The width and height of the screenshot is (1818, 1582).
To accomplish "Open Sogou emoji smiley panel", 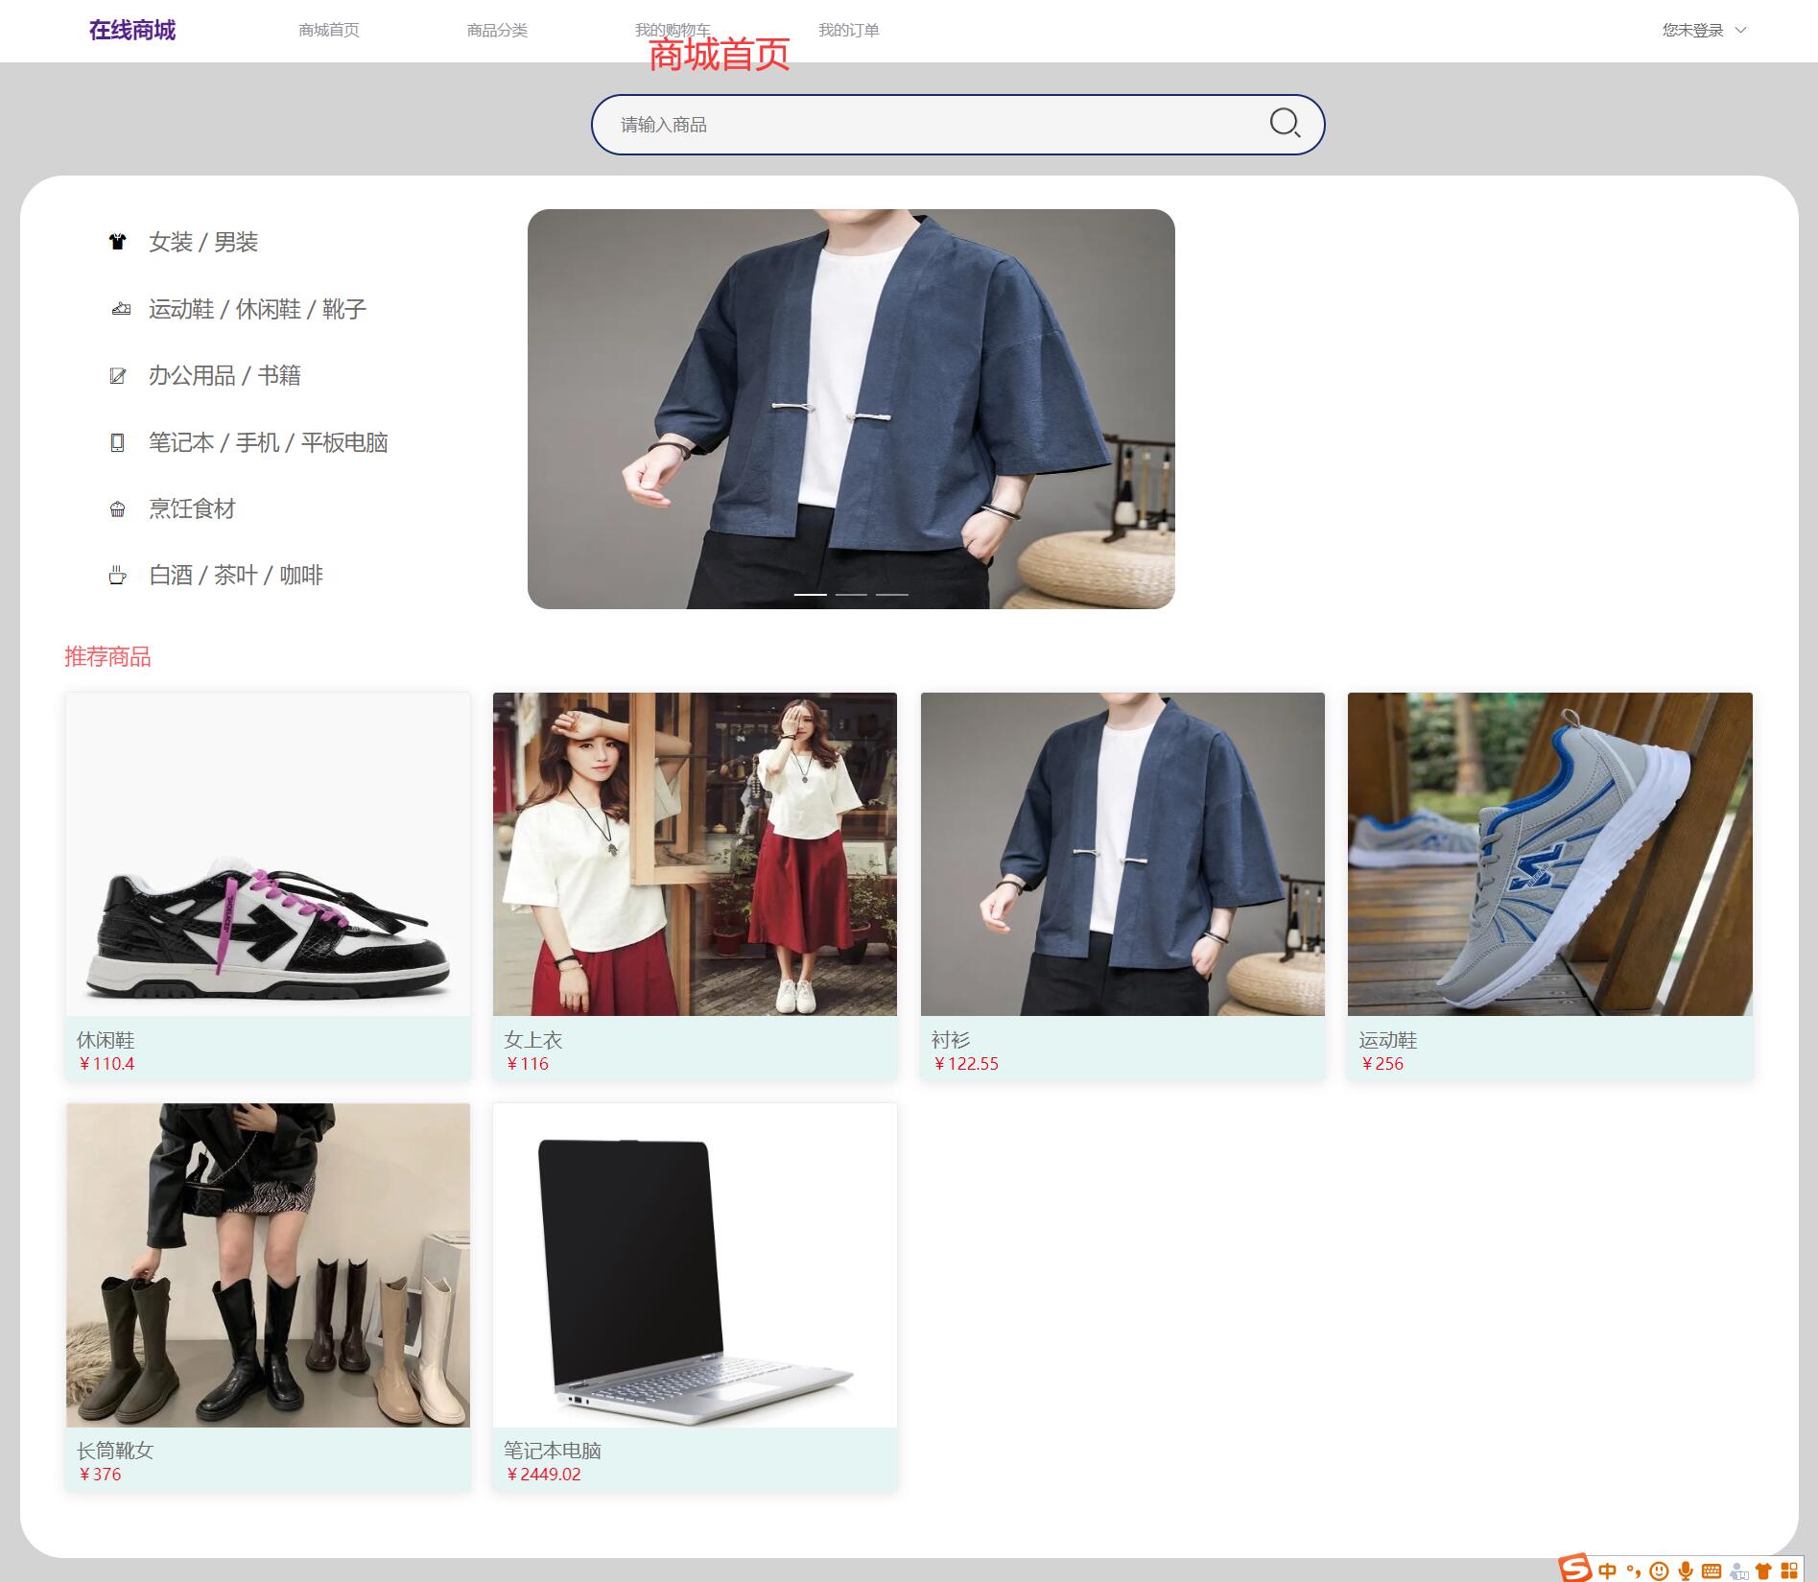I will 1658,1570.
